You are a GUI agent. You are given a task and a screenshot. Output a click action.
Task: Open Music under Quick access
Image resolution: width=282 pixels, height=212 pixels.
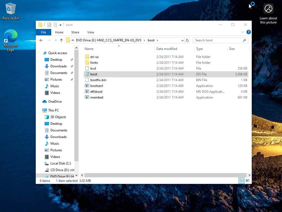(x=52, y=86)
